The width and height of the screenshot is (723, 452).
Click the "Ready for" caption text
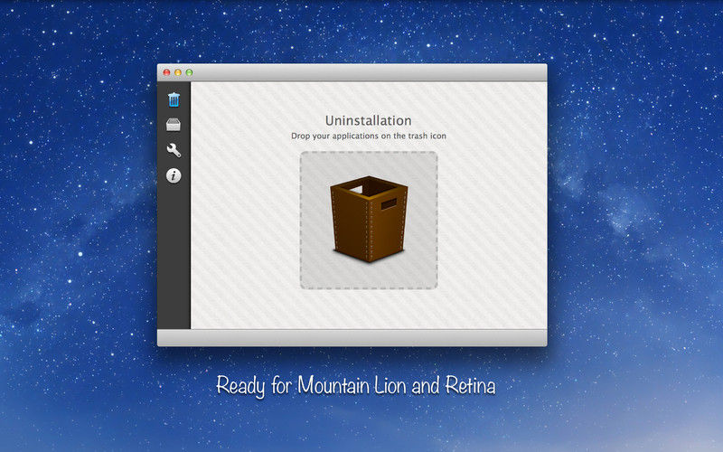pyautogui.click(x=254, y=386)
